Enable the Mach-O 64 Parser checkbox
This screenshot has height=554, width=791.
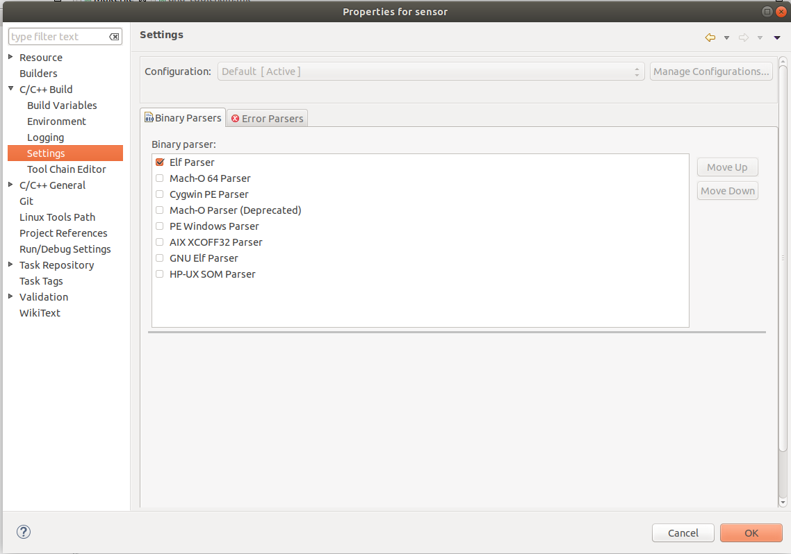pos(160,178)
